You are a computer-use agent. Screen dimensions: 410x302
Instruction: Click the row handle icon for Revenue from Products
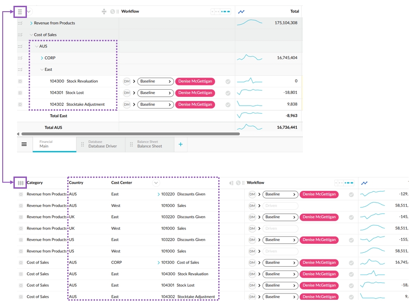tap(20, 23)
